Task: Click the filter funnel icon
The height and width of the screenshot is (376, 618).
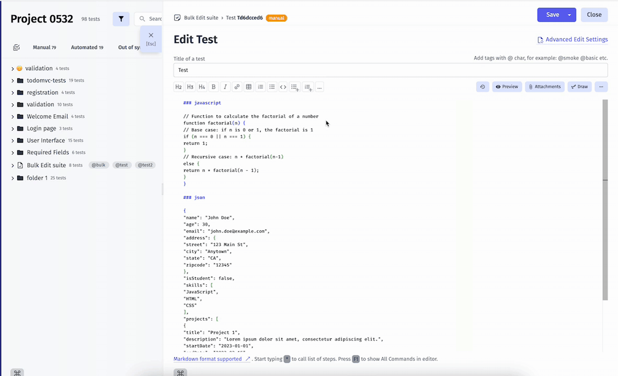Action: 121,19
